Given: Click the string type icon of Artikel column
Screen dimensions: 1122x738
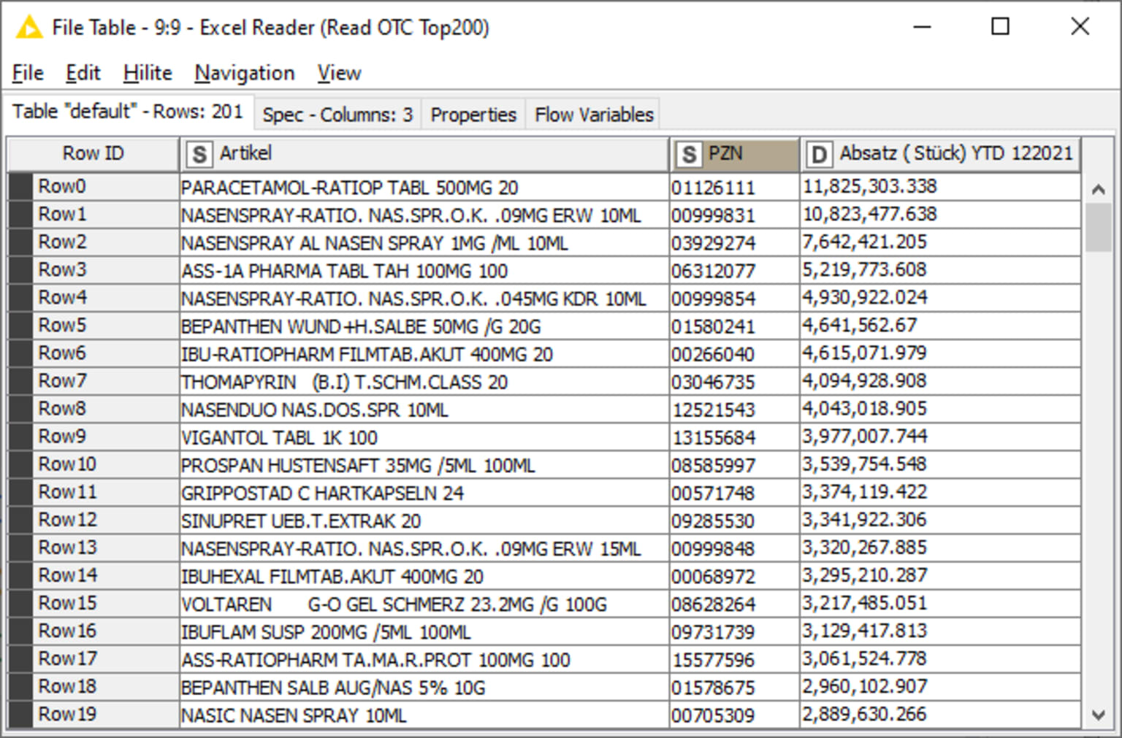Looking at the screenshot, I should 199,155.
